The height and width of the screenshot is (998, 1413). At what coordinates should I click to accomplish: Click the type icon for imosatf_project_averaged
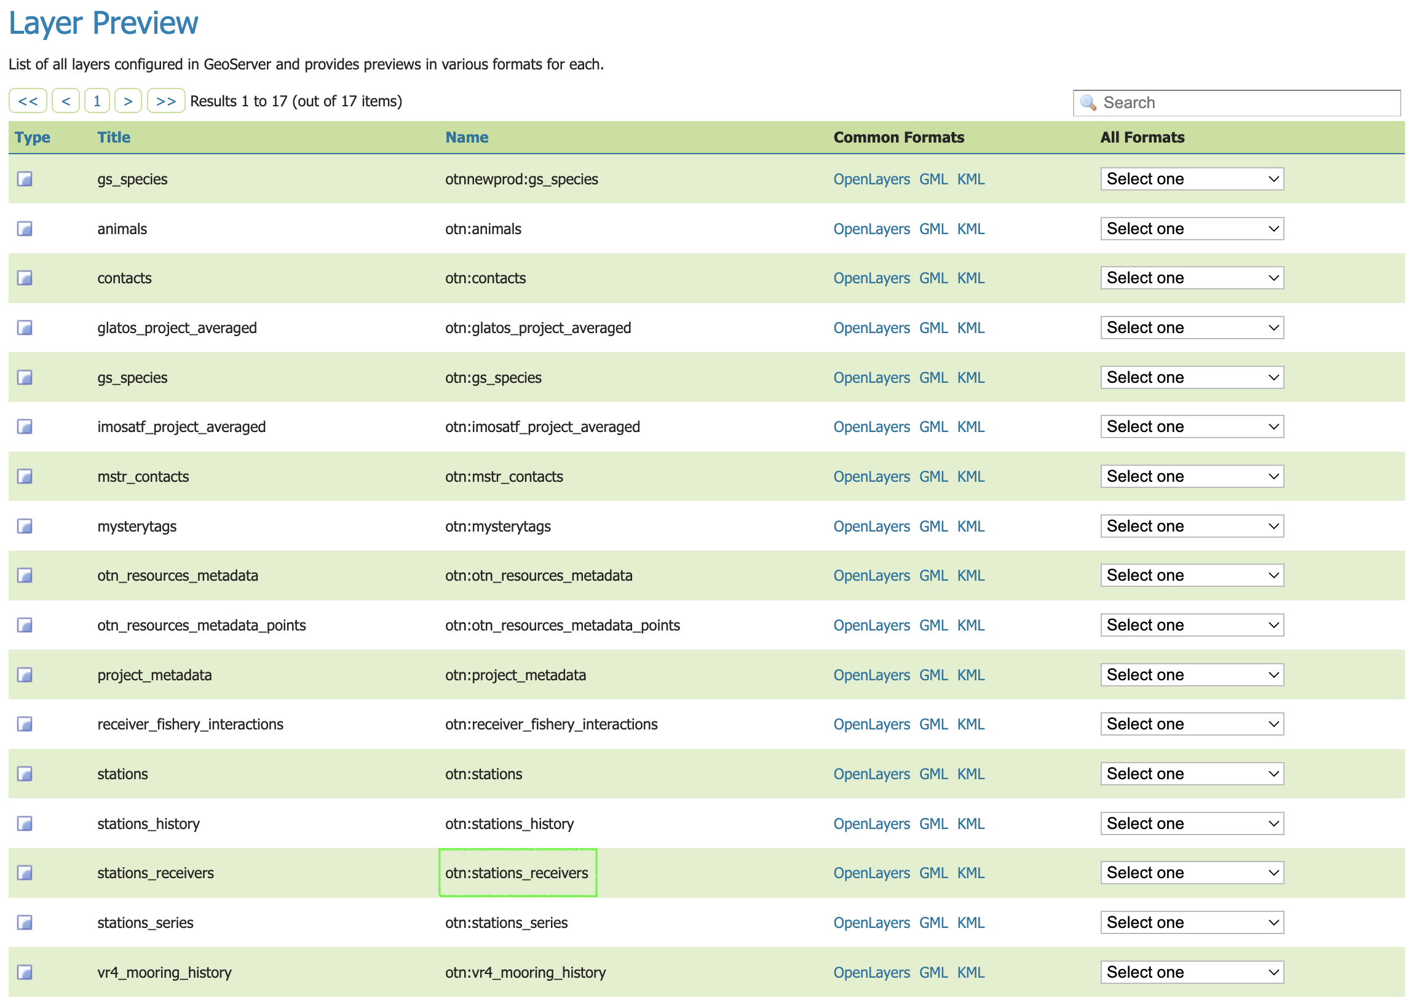tap(25, 426)
